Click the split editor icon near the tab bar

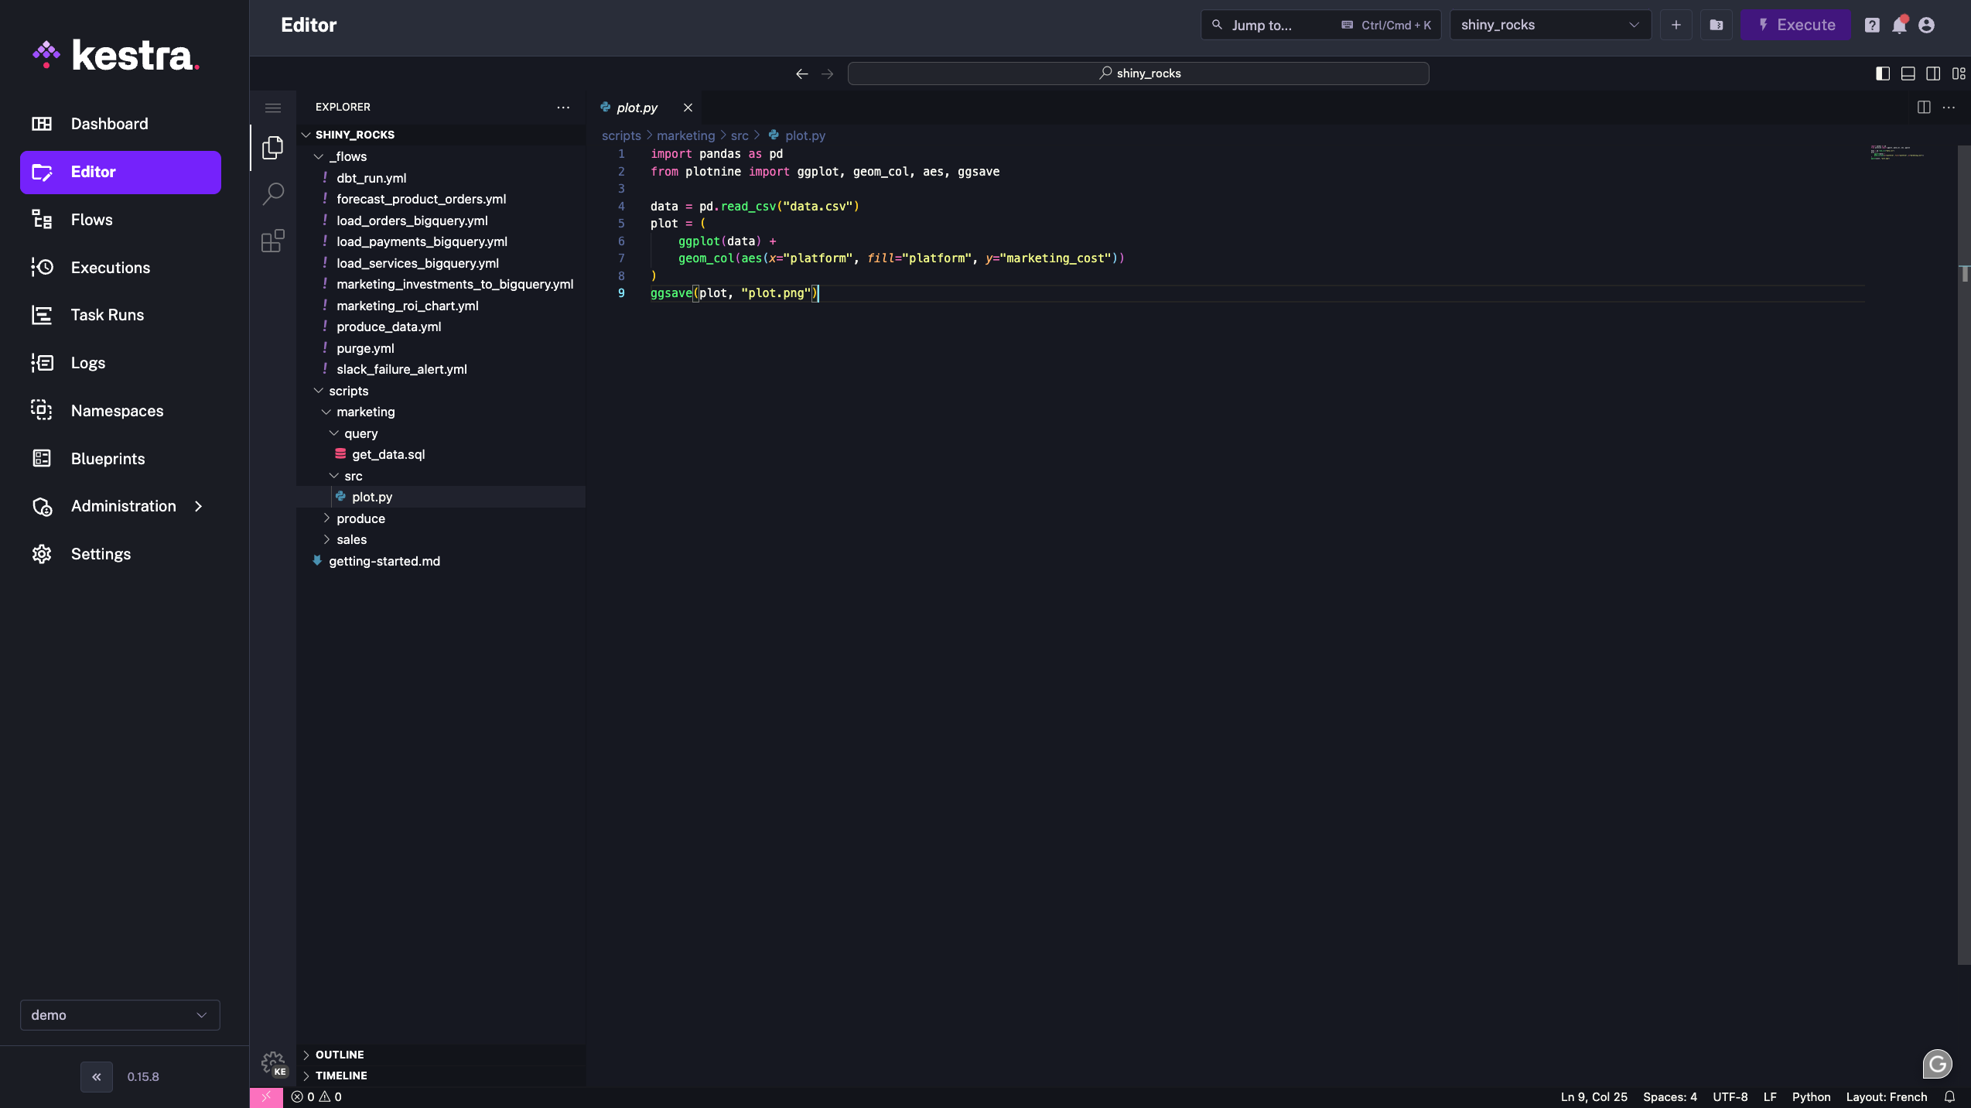pyautogui.click(x=1924, y=108)
